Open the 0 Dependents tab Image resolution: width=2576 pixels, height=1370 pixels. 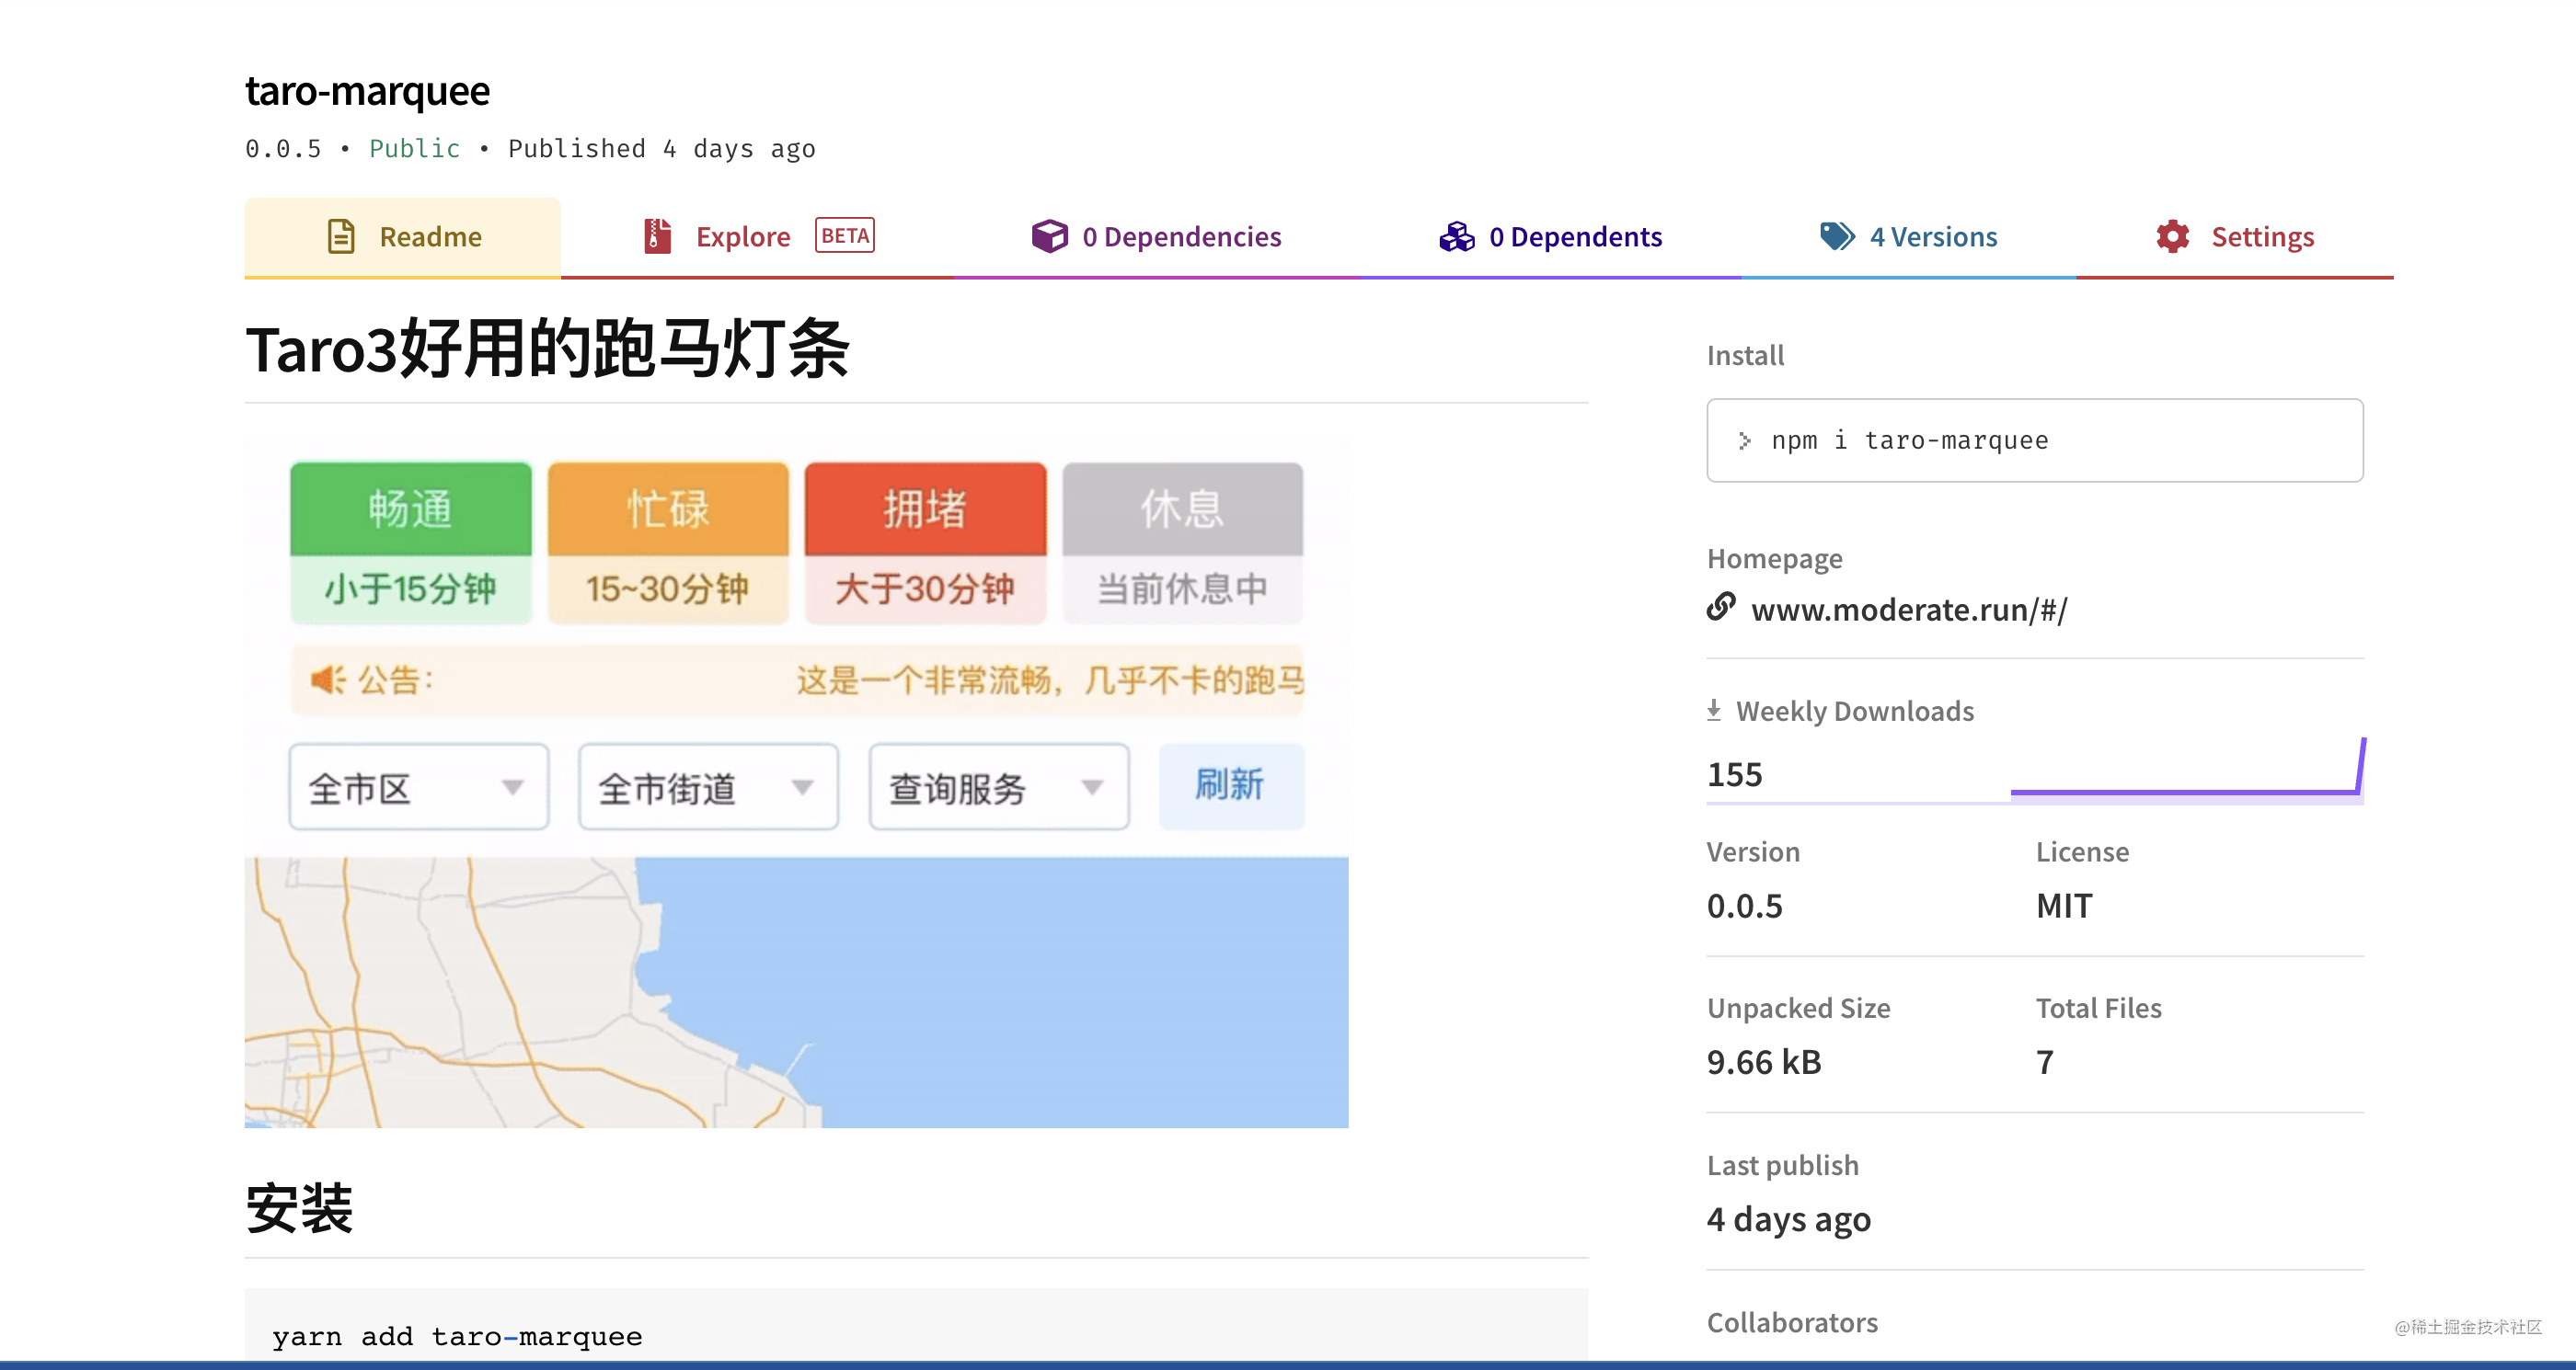click(1550, 237)
